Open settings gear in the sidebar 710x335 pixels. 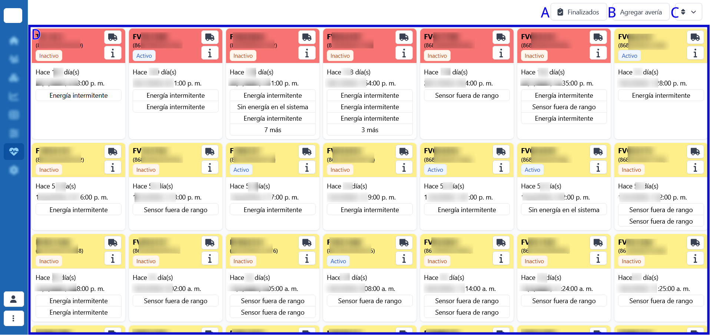point(14,170)
